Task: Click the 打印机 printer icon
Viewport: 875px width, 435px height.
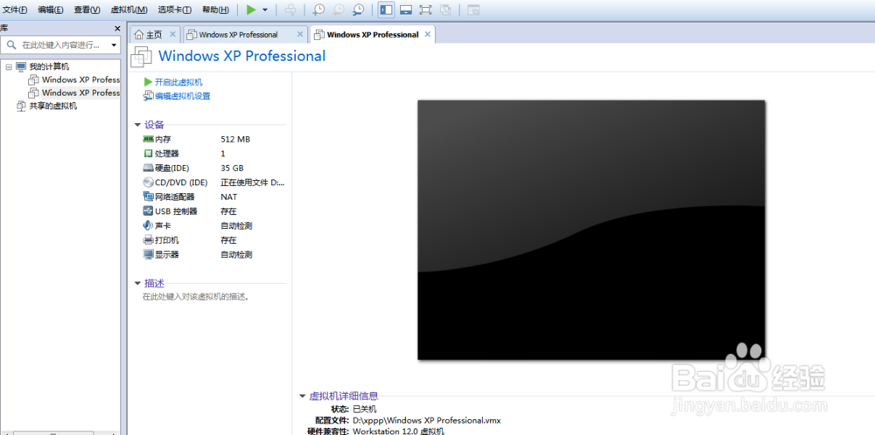Action: (148, 240)
